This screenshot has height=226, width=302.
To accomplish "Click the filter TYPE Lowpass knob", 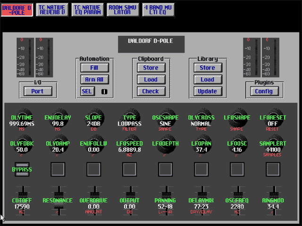I will [130, 118].
